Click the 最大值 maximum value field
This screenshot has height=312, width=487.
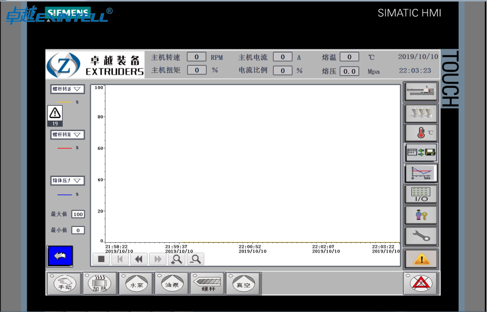pyautogui.click(x=78, y=214)
